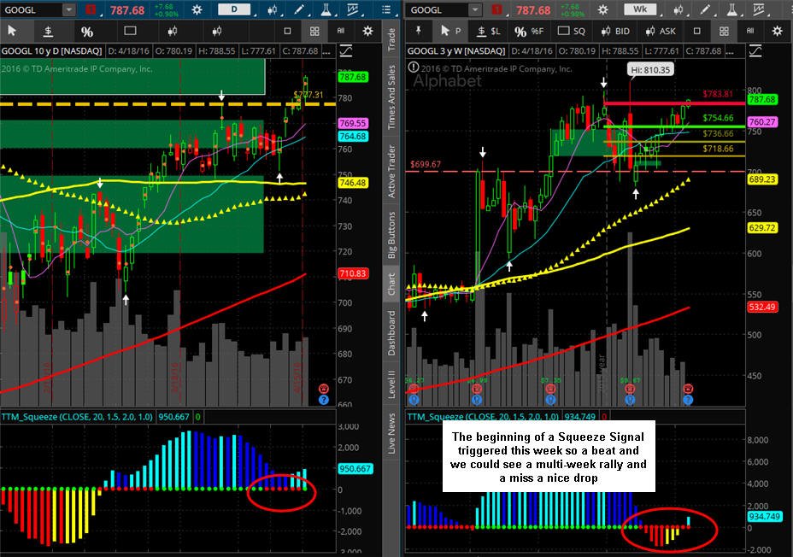Select the $L price level drawing tool
Image resolution: width=793 pixels, height=557 pixels.
click(489, 31)
